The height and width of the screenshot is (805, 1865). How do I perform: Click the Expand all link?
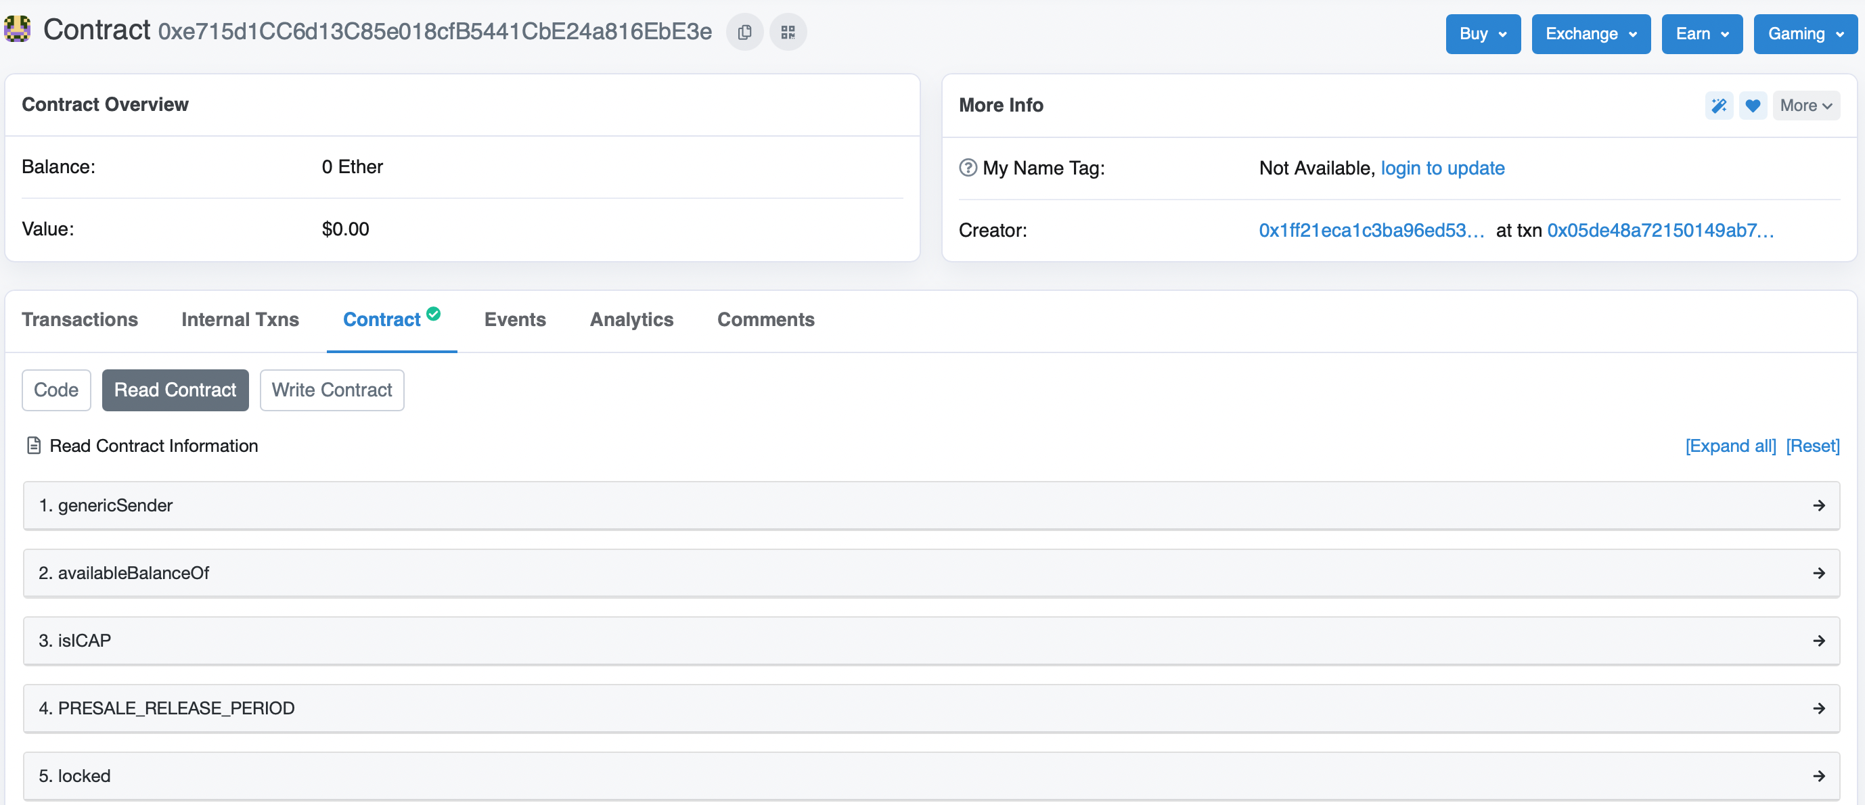point(1730,446)
